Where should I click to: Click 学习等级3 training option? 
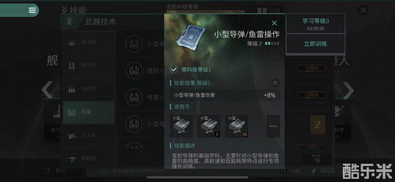(x=315, y=24)
